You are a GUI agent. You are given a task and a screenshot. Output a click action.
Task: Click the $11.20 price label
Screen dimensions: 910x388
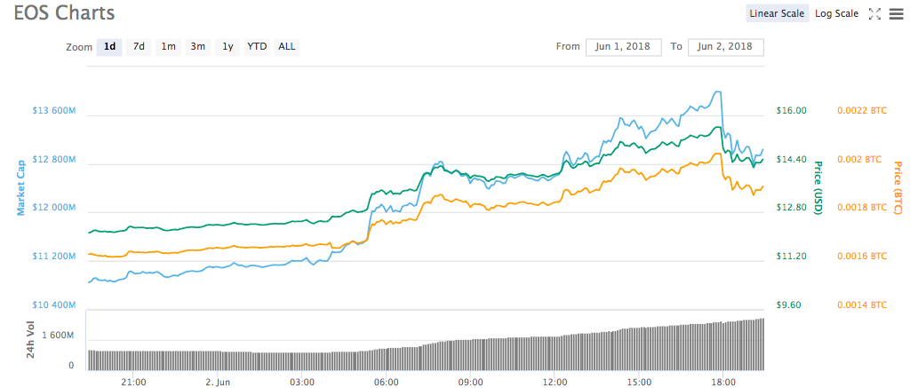click(792, 257)
